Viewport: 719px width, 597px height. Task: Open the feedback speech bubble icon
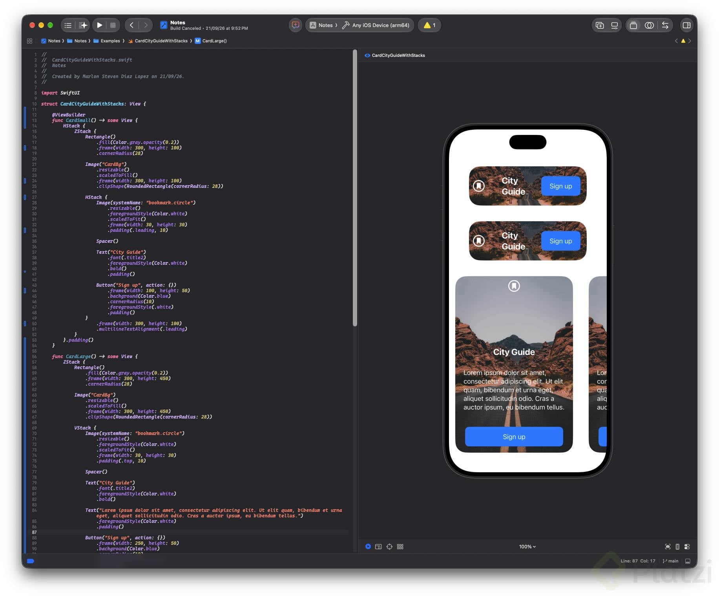tap(296, 25)
